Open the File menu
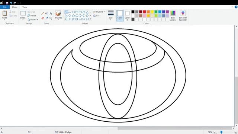The height and width of the screenshot is (134, 238). click(x=5, y=7)
